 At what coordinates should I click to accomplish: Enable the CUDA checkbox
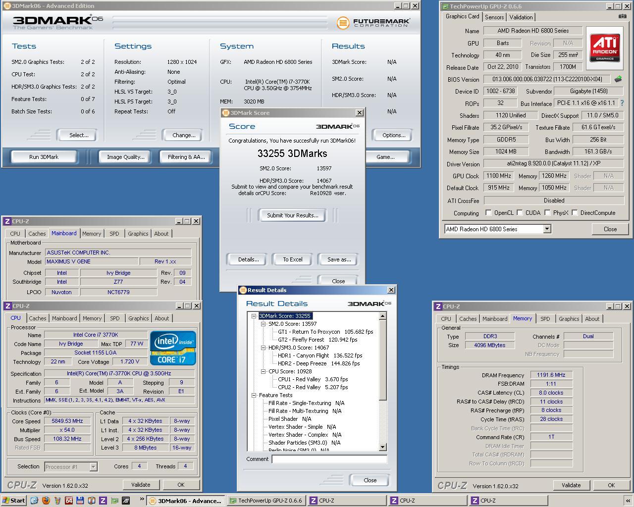pyautogui.click(x=520, y=213)
